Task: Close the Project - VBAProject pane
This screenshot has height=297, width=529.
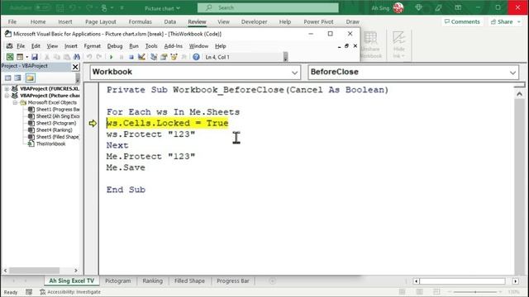Action: tap(75, 67)
